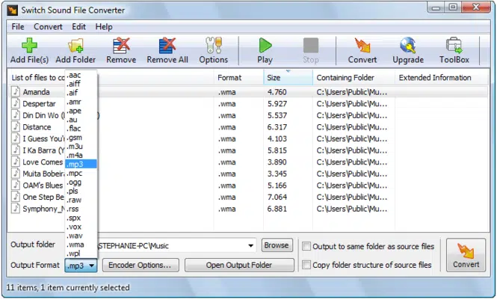Click the Switch app icon in title bar
Image resolution: width=497 pixels, height=300 pixels.
[x=13, y=10]
